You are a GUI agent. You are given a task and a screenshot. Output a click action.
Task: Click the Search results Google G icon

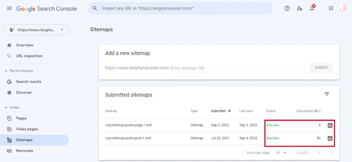tap(9, 82)
